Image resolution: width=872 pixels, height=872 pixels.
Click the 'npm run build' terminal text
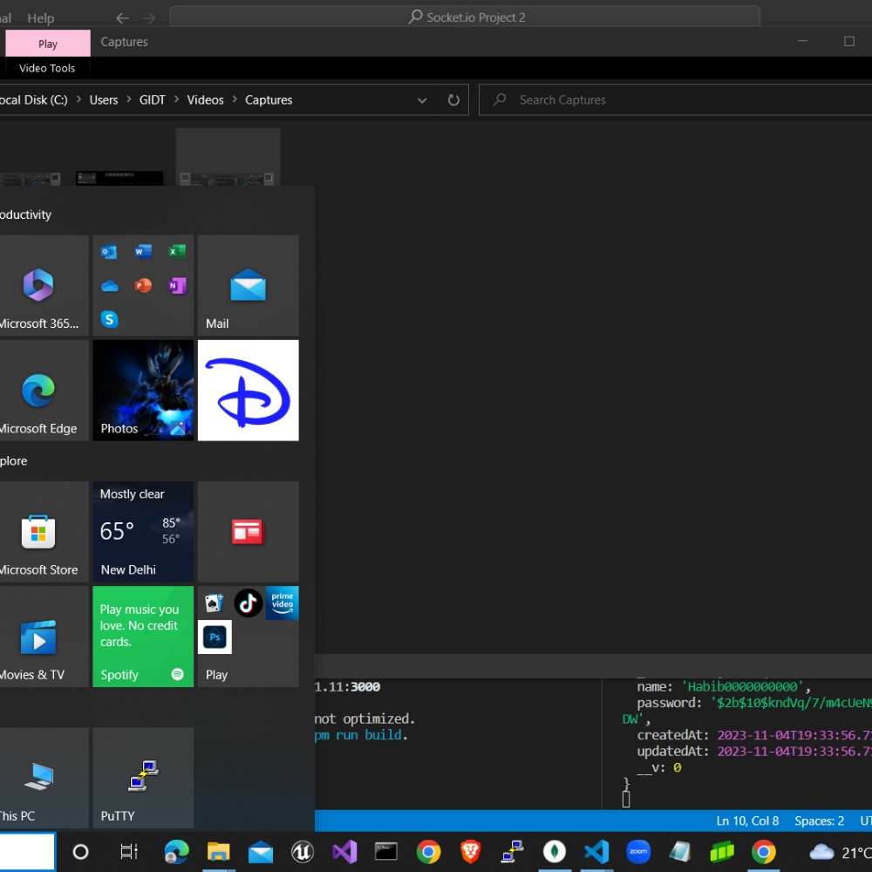(x=359, y=735)
